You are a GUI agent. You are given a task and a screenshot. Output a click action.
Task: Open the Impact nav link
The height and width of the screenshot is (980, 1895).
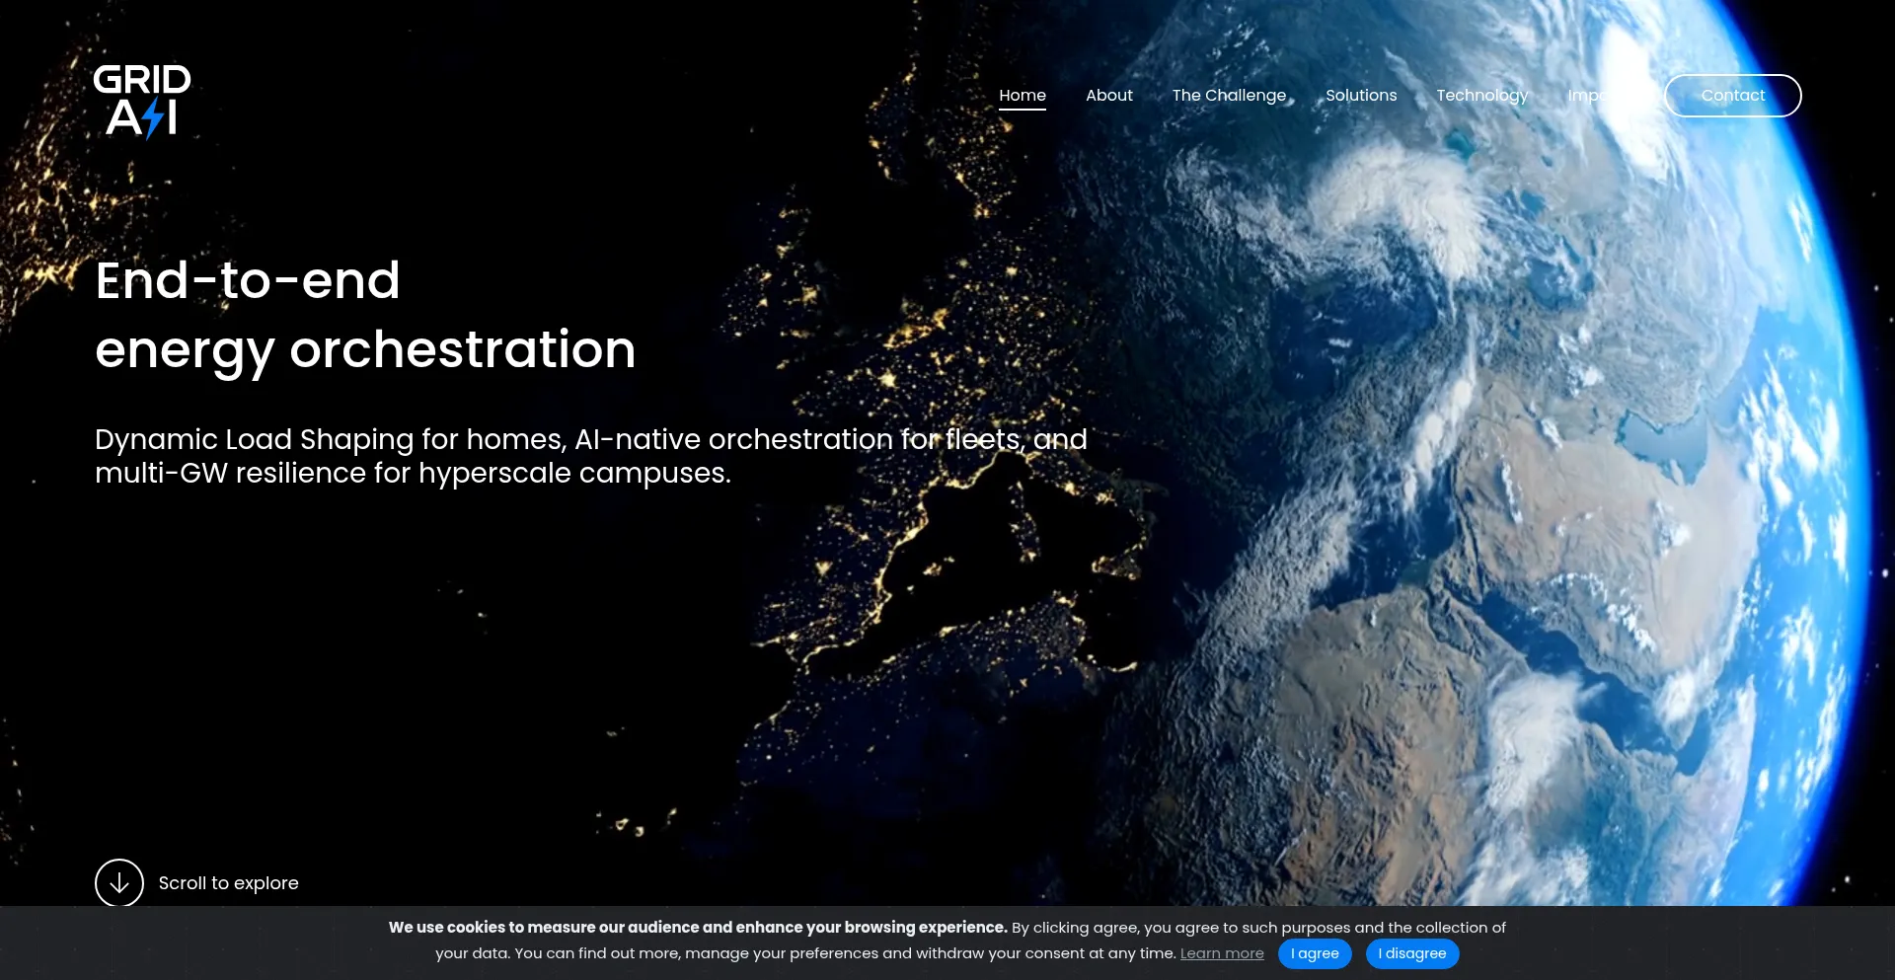coord(1589,96)
